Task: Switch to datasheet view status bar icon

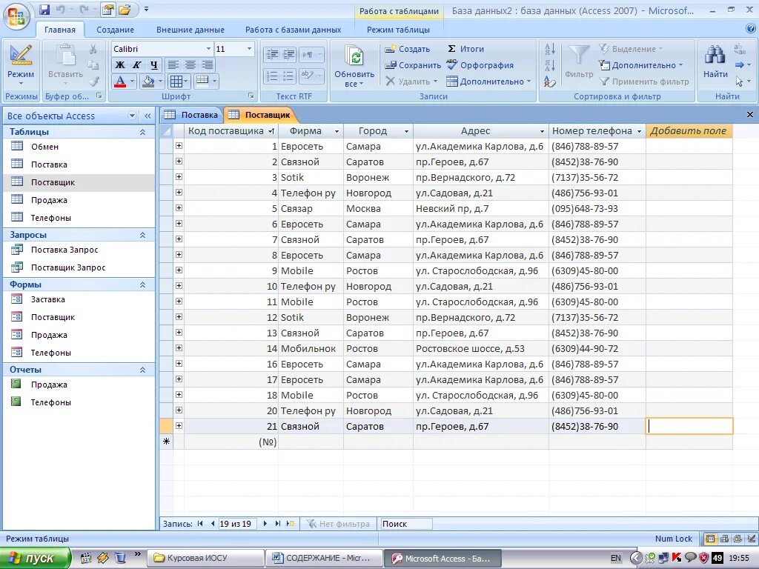Action: coord(710,539)
